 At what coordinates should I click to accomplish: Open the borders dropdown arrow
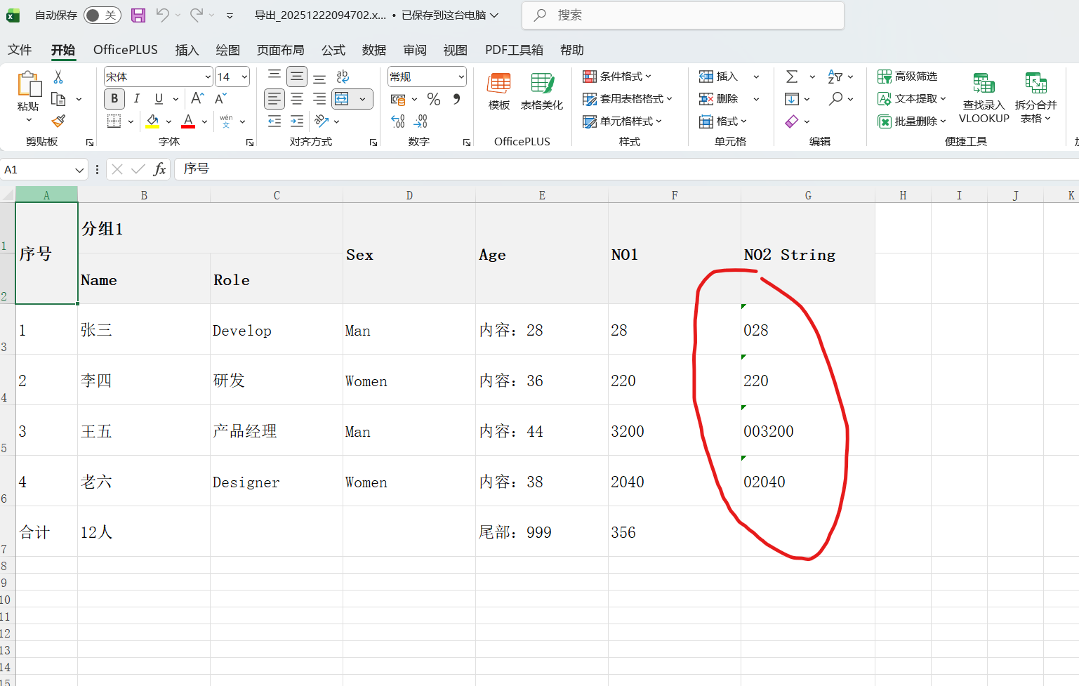[x=131, y=121]
